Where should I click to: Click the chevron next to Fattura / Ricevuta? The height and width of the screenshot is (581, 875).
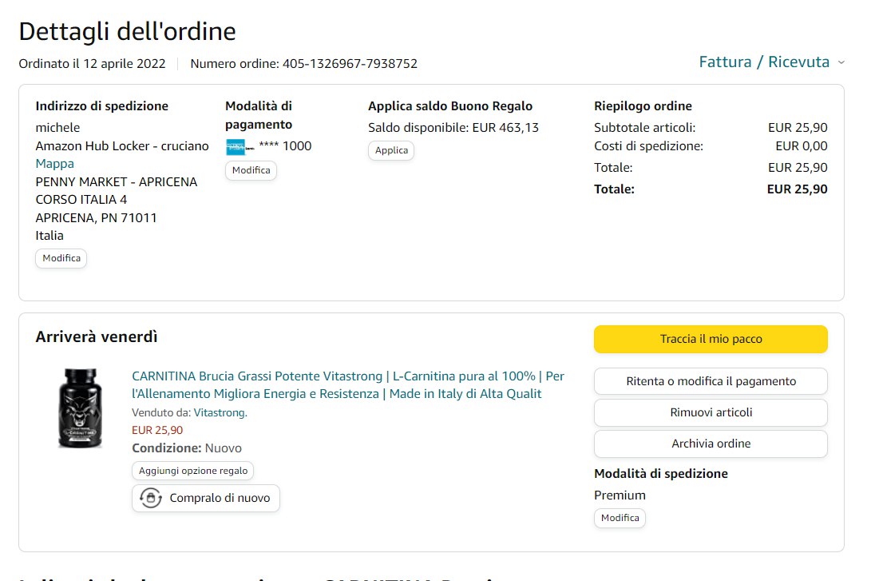tap(841, 62)
